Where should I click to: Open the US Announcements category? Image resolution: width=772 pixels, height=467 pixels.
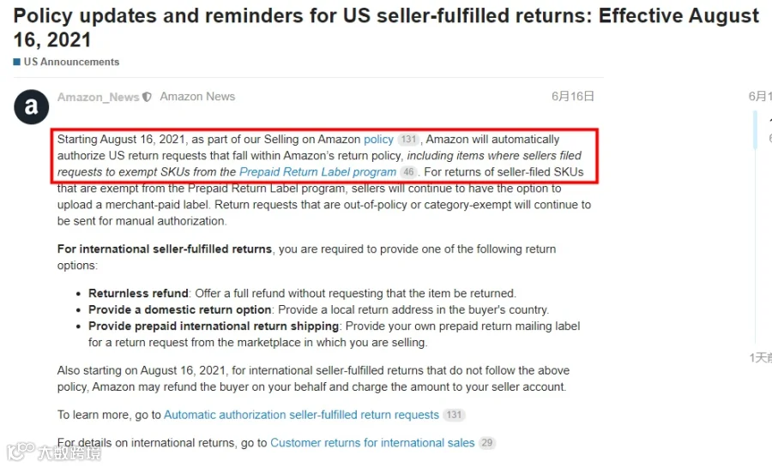coord(71,62)
